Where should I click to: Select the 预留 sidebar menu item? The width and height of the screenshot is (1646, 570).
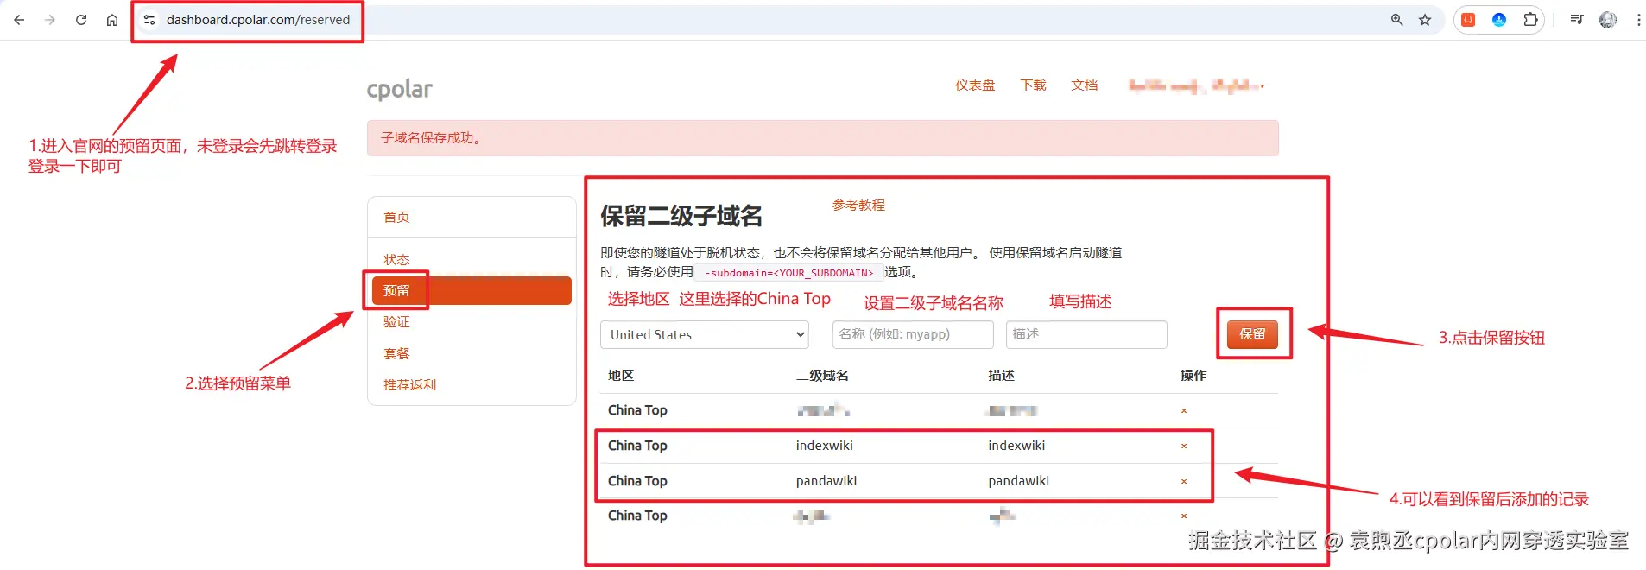472,290
